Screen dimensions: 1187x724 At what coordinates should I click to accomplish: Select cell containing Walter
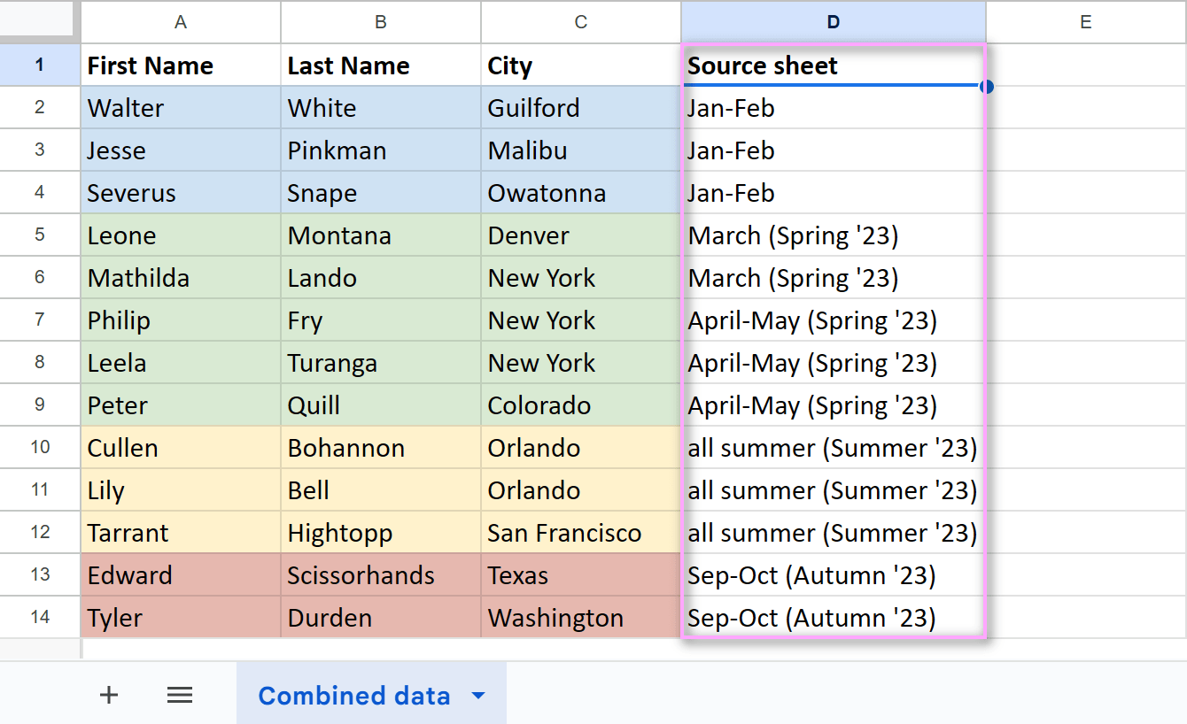coord(181,108)
